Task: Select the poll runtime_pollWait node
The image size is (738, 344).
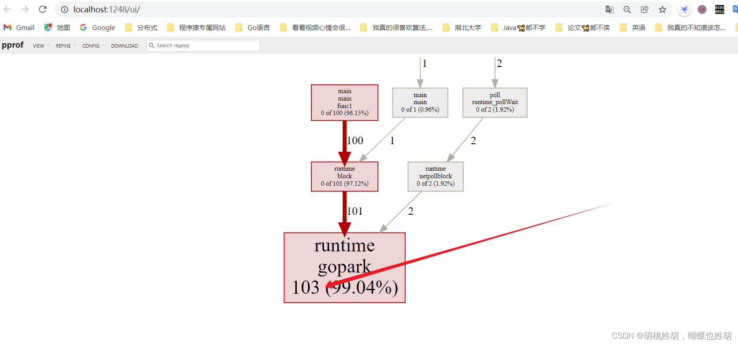Action: 495,102
